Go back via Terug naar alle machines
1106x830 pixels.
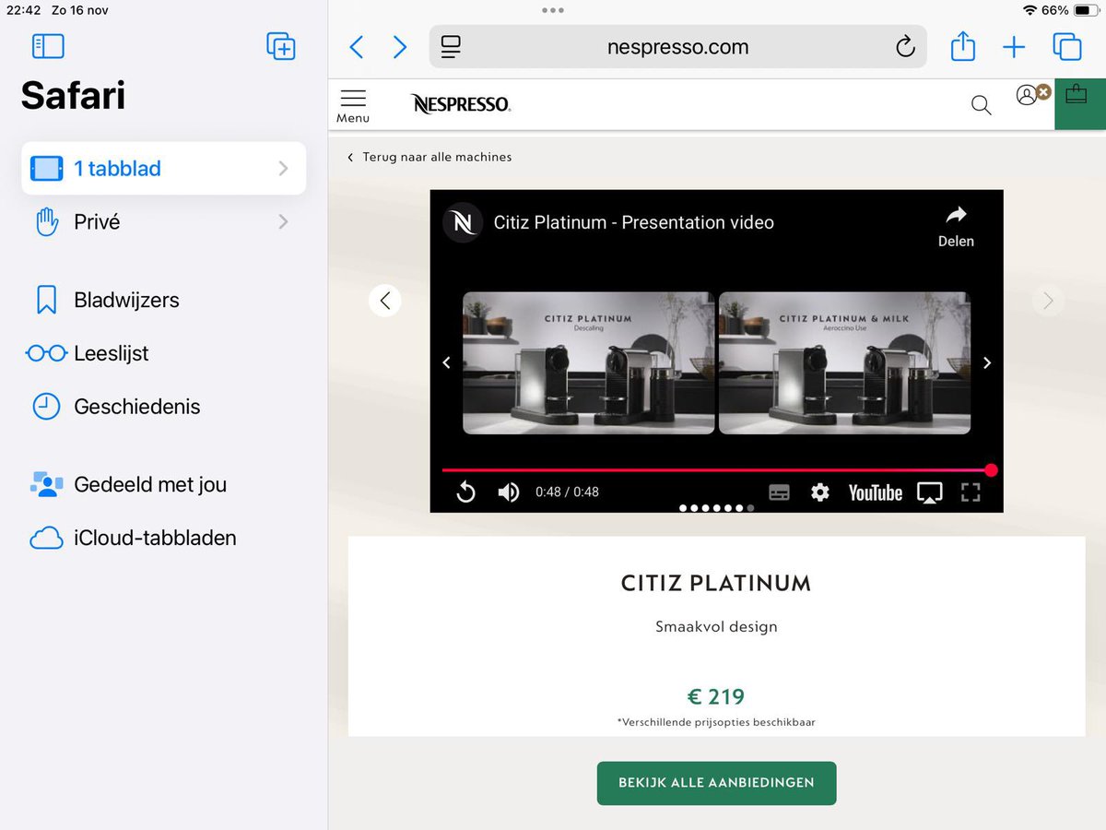(429, 157)
